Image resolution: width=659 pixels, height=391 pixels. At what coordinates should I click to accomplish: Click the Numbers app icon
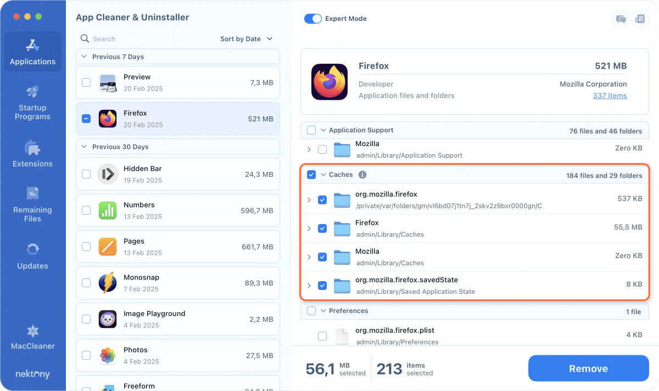pyautogui.click(x=108, y=210)
